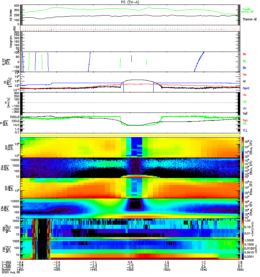Select the red Ne density legend label
Image resolution: width=260 pixels, height=277 pixels.
click(245, 74)
